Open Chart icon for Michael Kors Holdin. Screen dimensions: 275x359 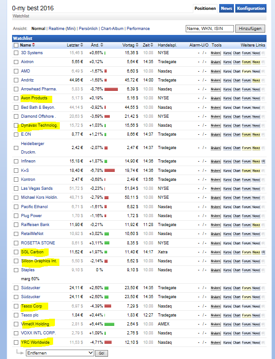[x=237, y=197]
